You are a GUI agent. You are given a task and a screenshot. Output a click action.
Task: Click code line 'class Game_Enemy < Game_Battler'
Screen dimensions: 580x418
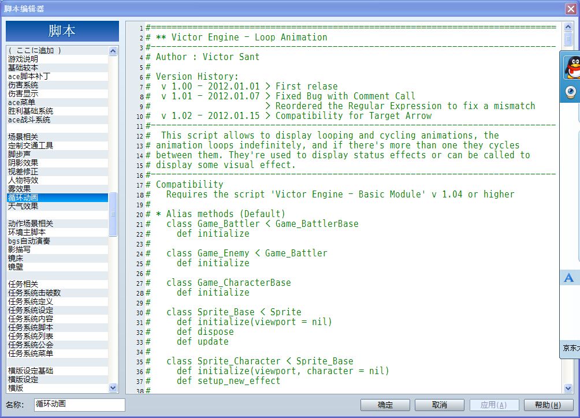coord(247,253)
